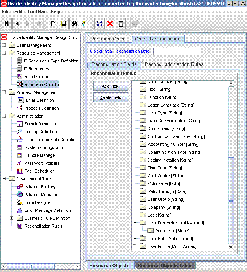Open the Edit menu
Image resolution: width=247 pixels, height=272 pixels.
coord(18,12)
